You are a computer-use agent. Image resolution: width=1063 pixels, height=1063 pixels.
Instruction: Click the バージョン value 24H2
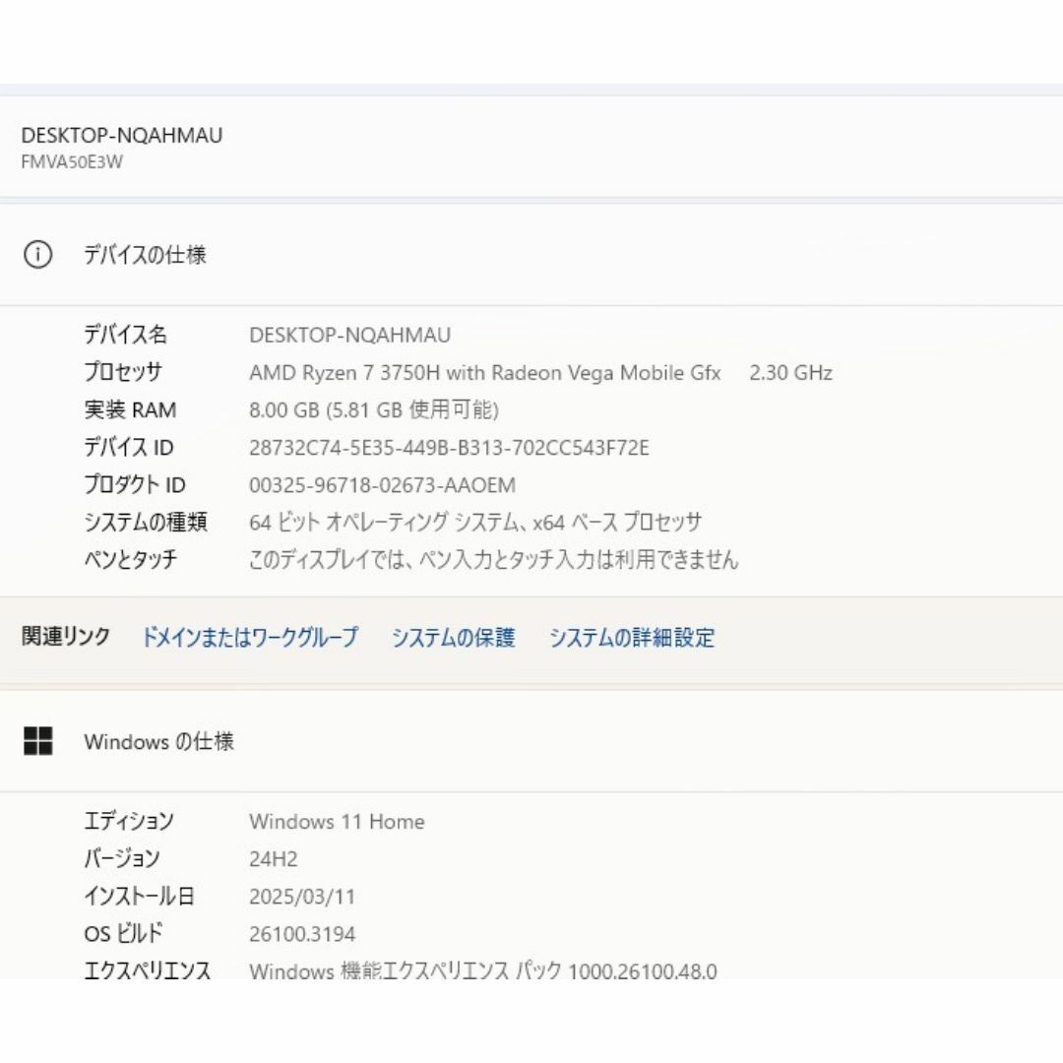coord(274,859)
